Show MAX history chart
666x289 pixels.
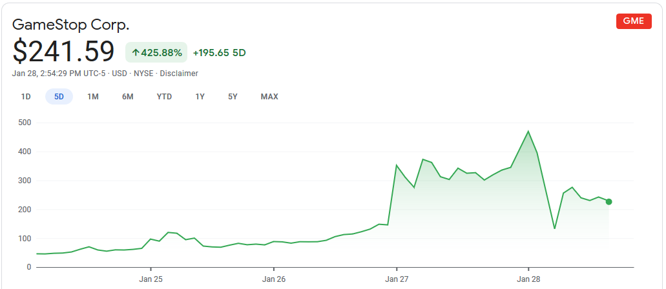pyautogui.click(x=269, y=97)
